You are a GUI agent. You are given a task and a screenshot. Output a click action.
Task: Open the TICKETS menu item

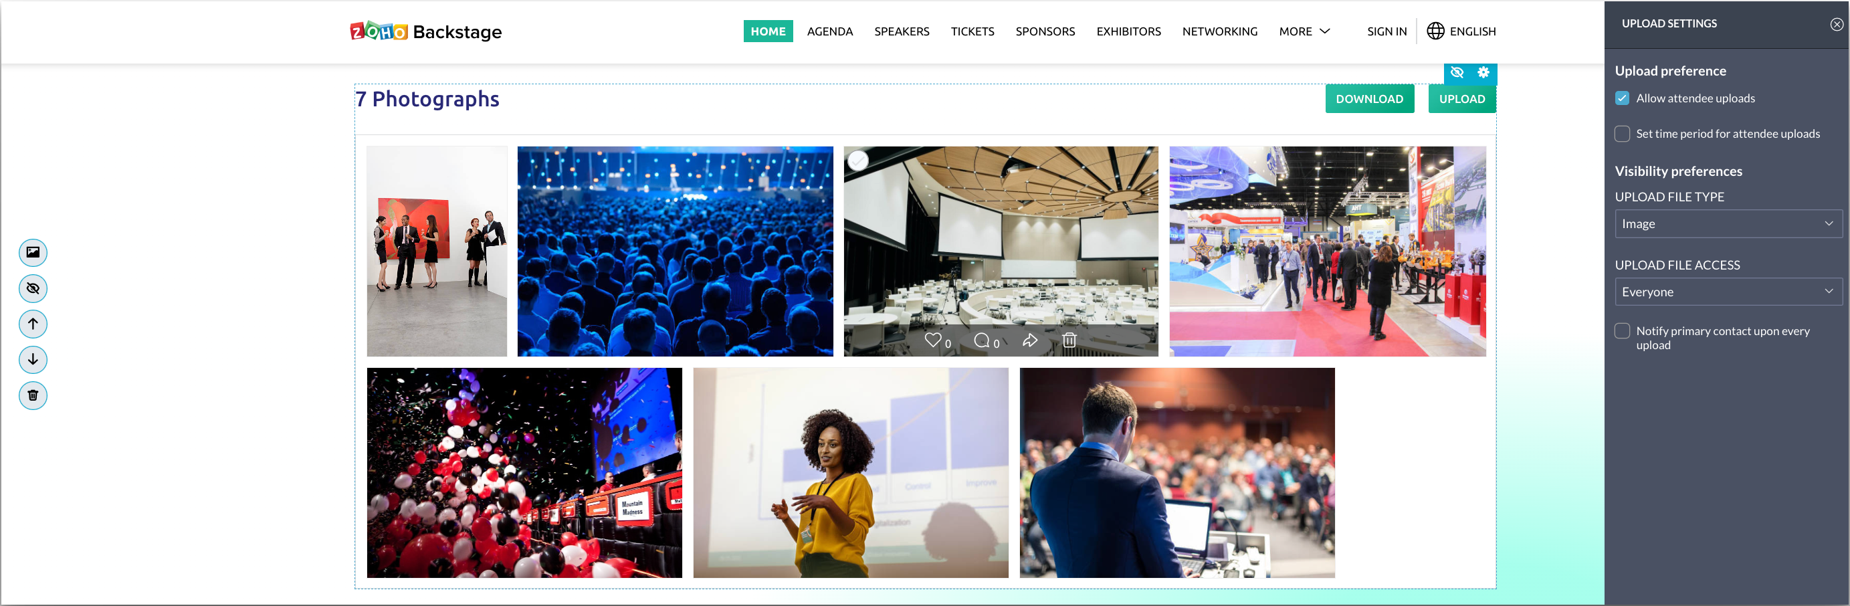click(972, 31)
